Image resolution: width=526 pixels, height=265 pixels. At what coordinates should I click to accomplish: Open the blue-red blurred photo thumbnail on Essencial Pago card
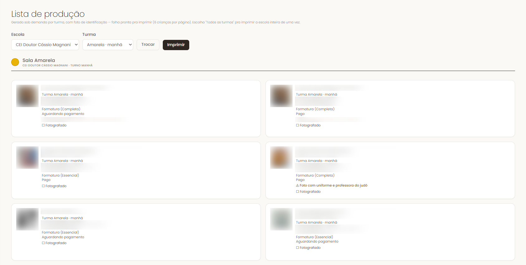tap(27, 158)
